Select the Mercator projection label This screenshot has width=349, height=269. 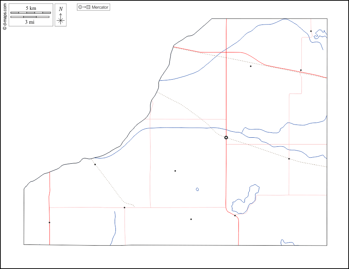[x=100, y=7]
